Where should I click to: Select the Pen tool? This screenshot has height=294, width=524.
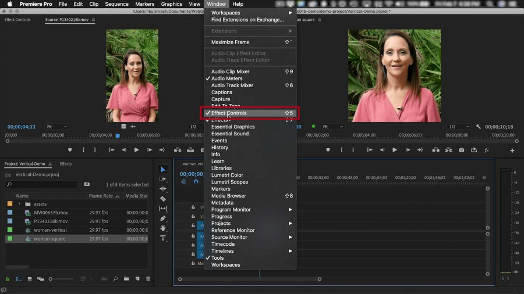[x=163, y=218]
